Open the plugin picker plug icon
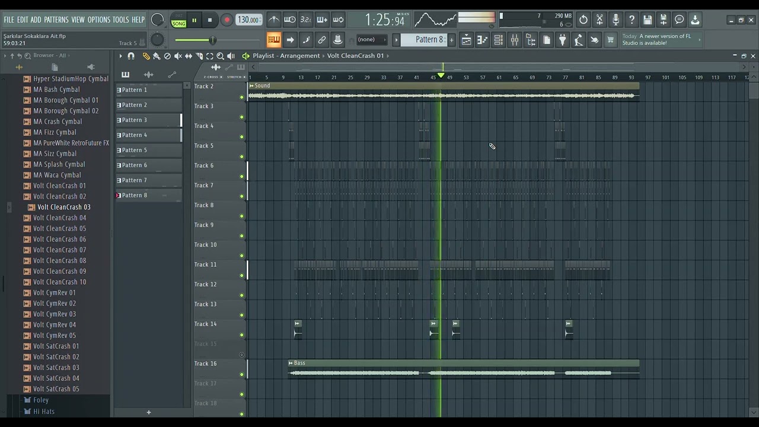The height and width of the screenshot is (427, 759). click(562, 40)
